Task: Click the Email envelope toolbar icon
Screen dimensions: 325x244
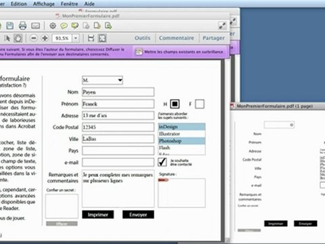Action: (35, 26)
